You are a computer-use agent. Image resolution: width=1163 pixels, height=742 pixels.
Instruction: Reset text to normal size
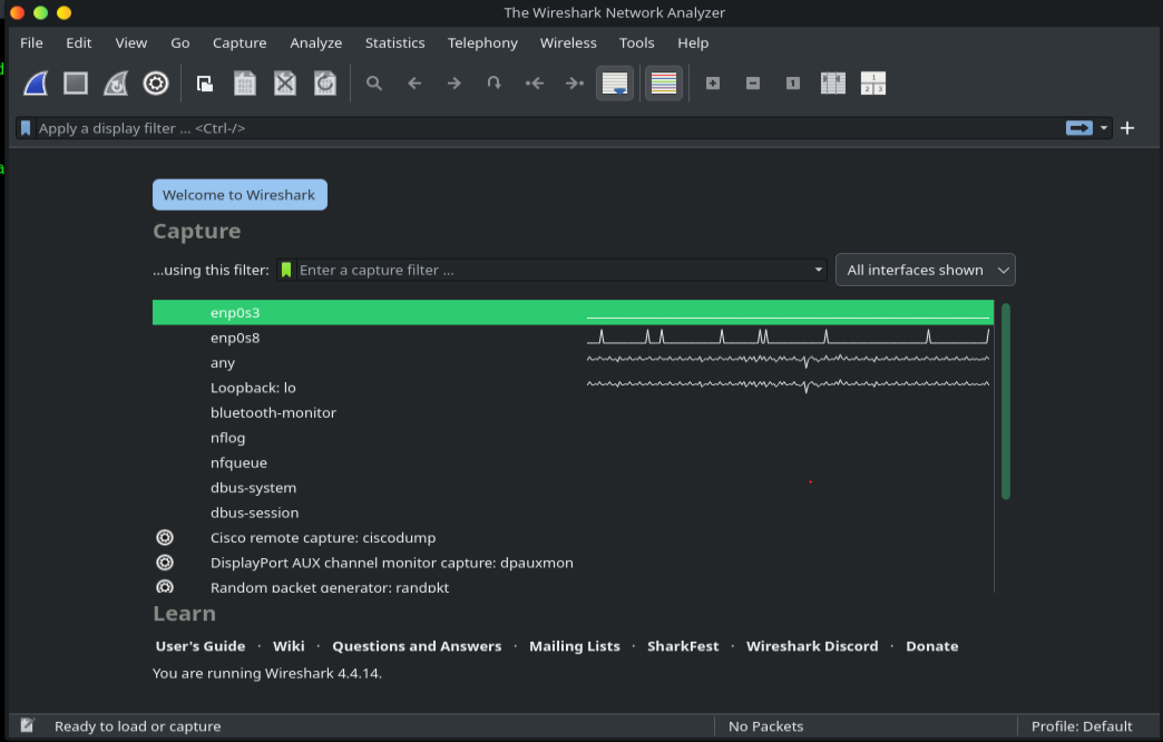pos(793,84)
